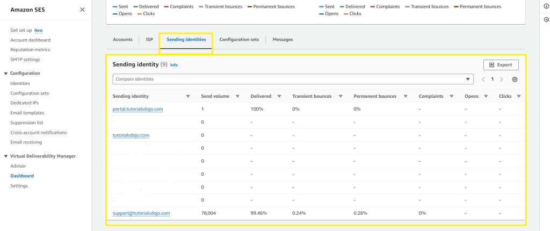Click the info icon in right sidebar
The image size is (550, 231).
point(546,6)
